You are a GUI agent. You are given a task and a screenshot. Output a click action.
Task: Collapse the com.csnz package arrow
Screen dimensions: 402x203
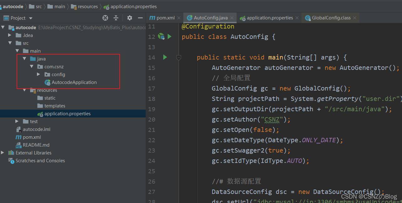[32, 66]
